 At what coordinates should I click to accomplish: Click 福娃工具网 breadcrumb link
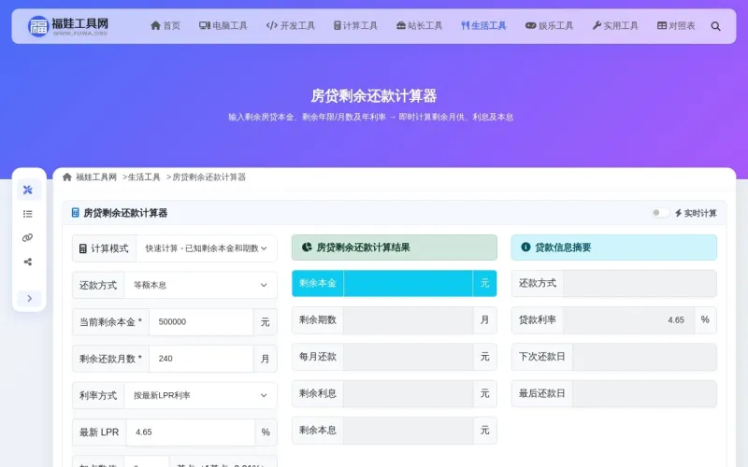click(x=96, y=177)
